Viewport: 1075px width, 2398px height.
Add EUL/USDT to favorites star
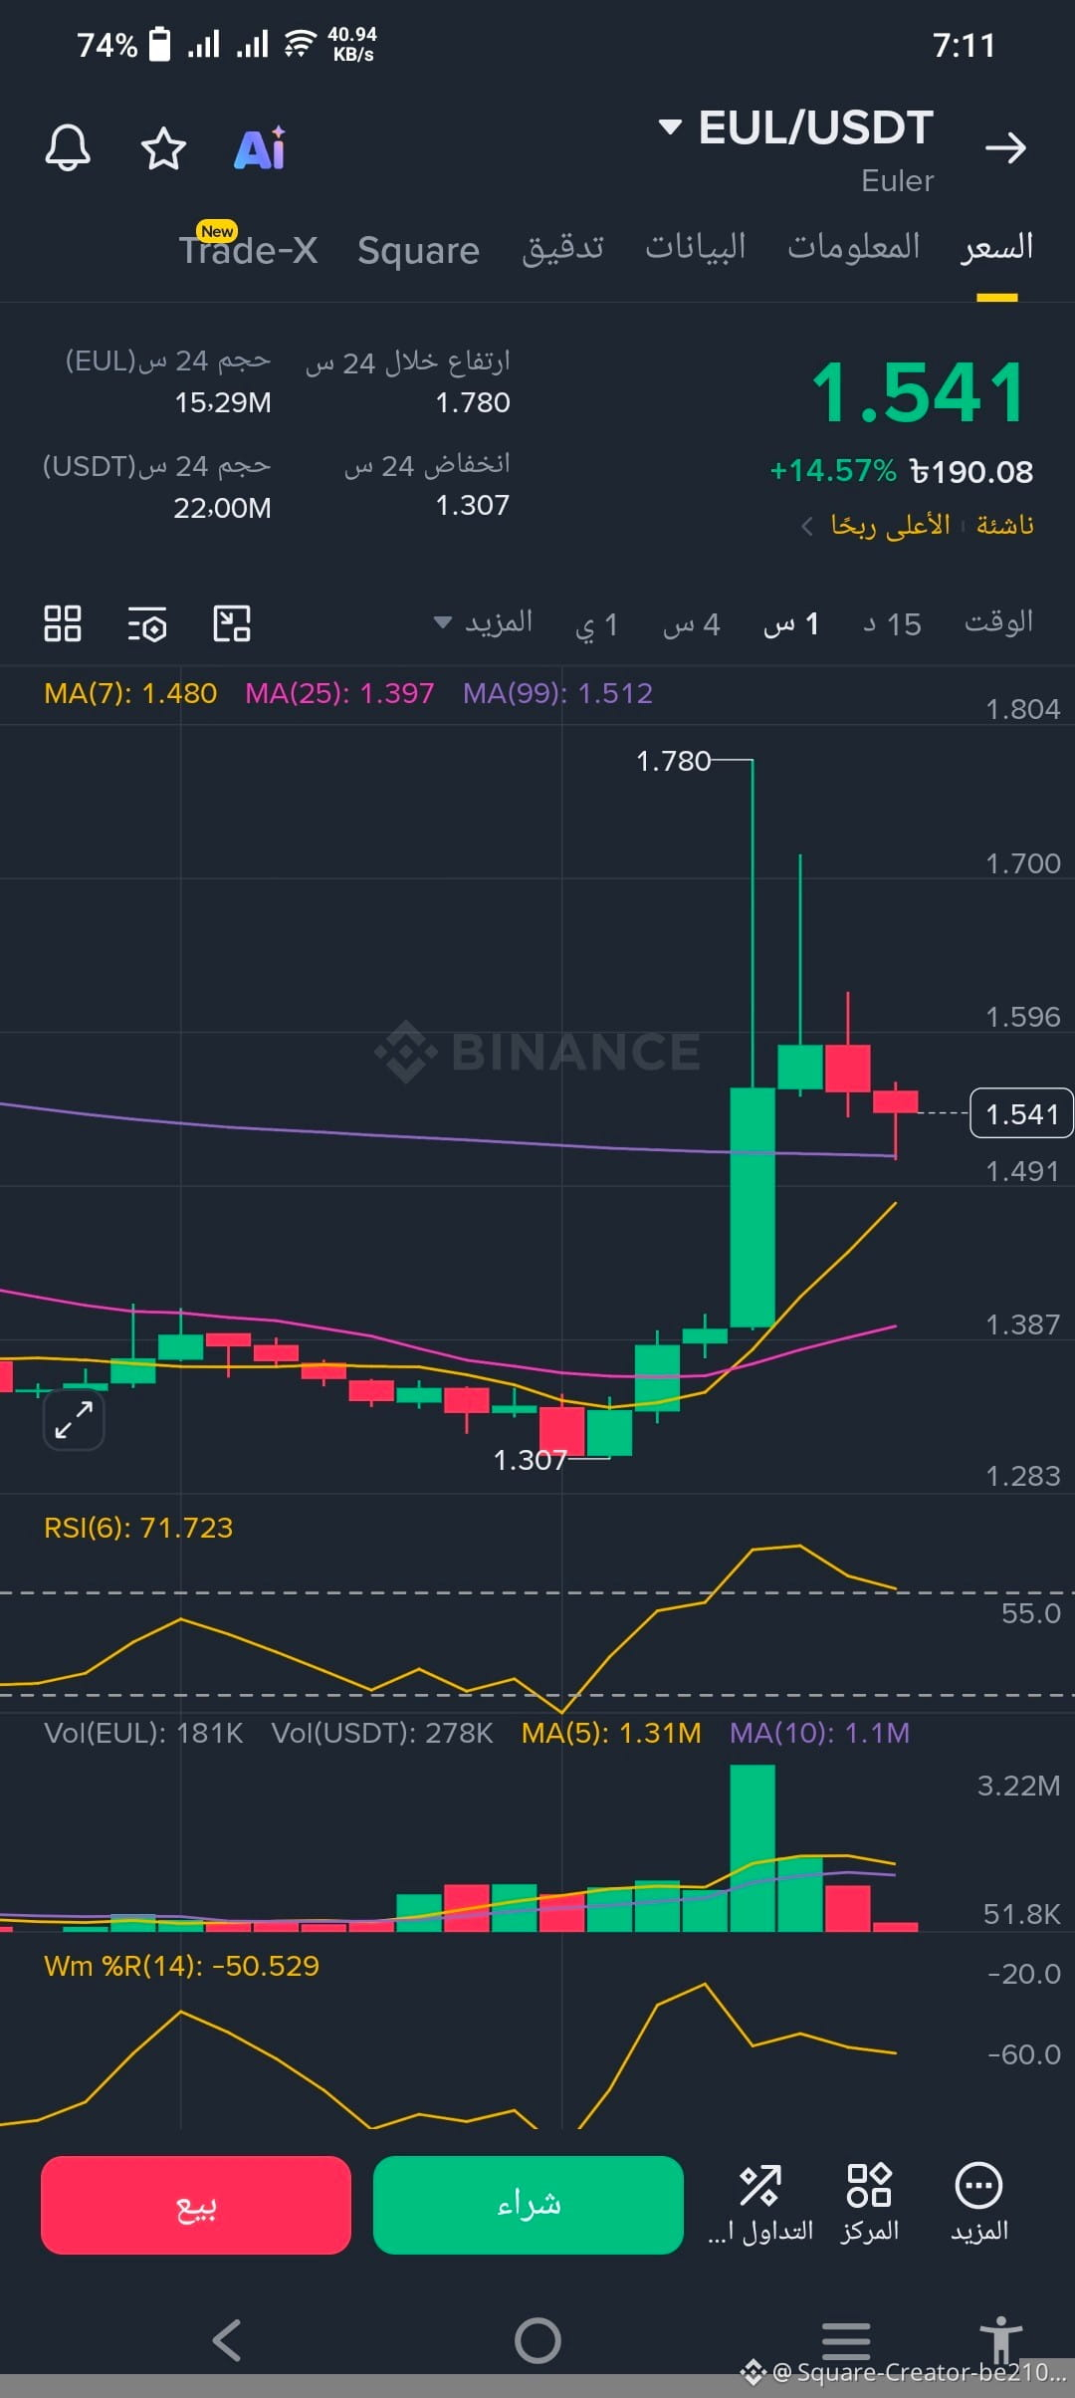[x=163, y=148]
